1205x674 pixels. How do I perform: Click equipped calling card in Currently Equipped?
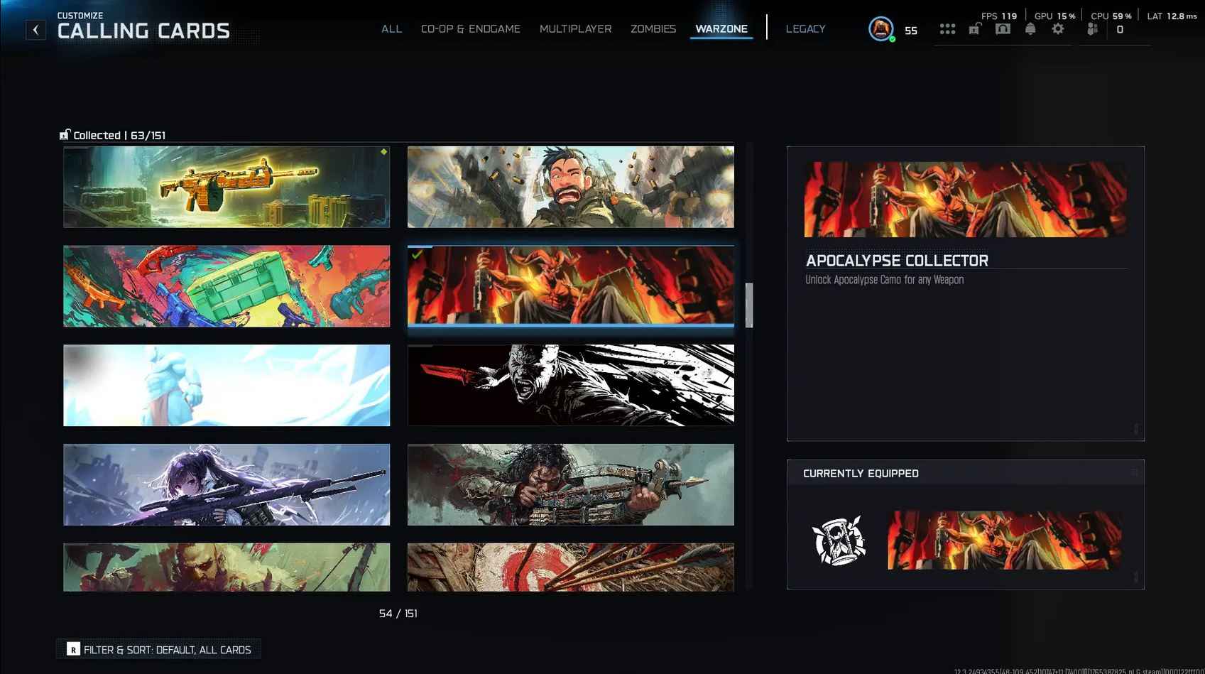pos(1004,540)
